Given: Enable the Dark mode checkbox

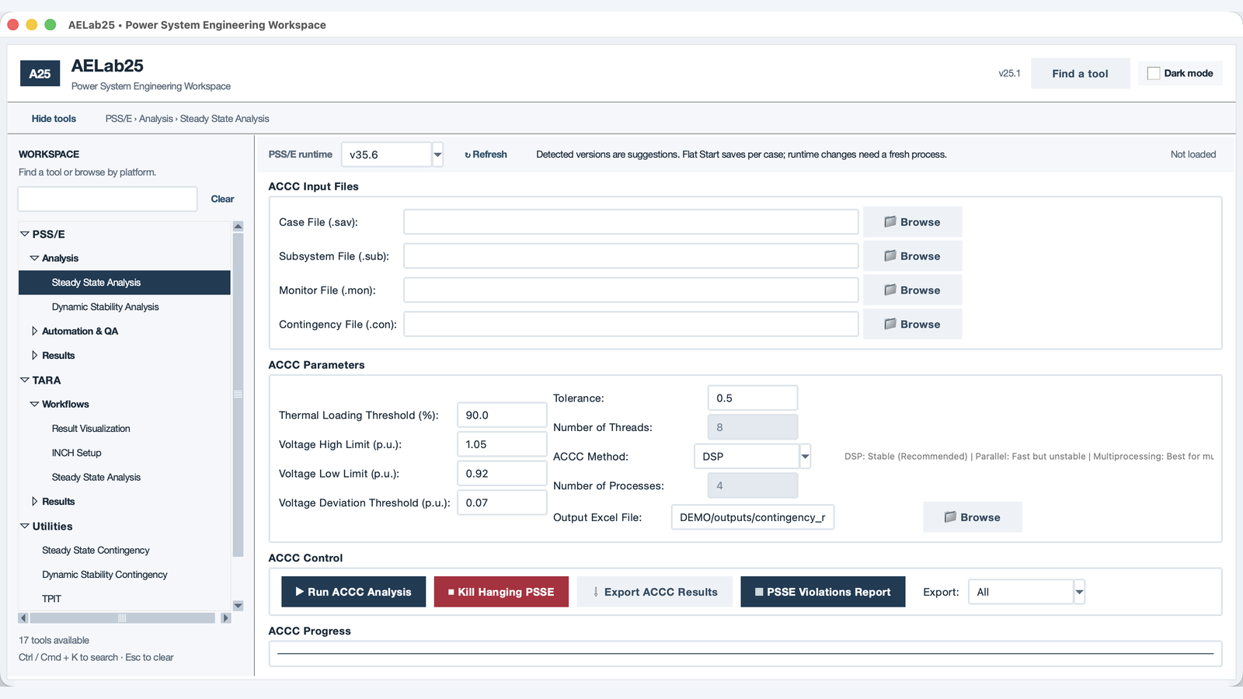Looking at the screenshot, I should (x=1154, y=73).
